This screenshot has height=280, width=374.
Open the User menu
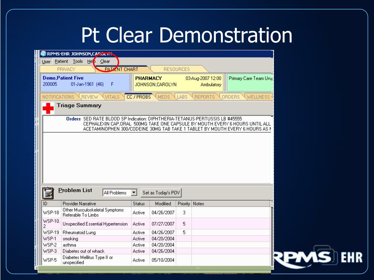(x=46, y=61)
